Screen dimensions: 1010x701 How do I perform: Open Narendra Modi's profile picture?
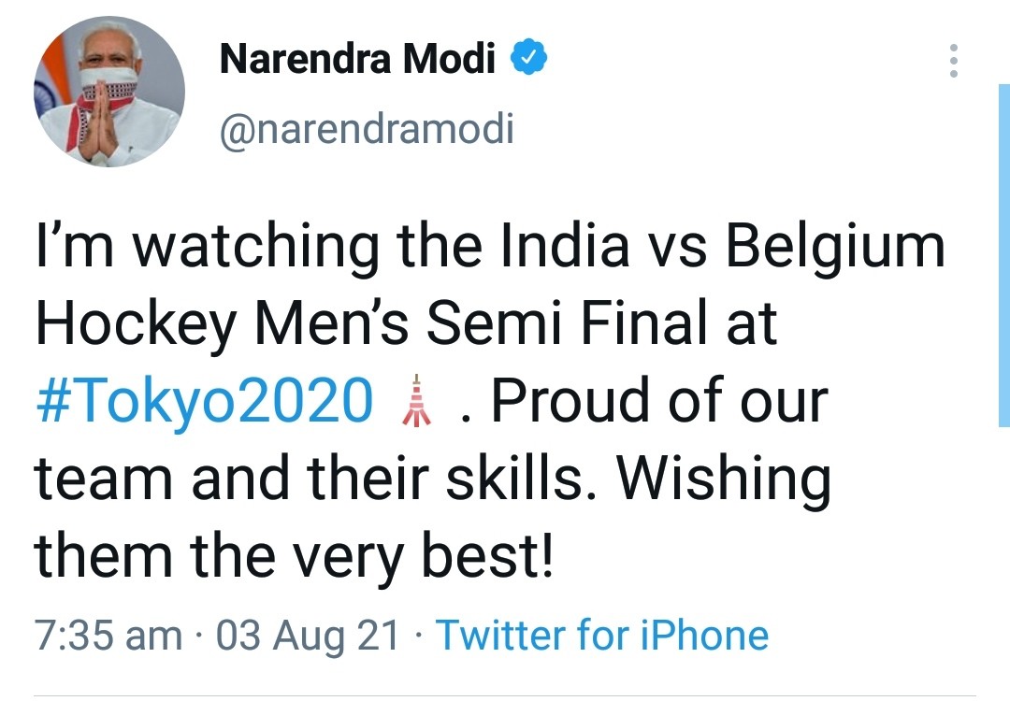[x=109, y=92]
